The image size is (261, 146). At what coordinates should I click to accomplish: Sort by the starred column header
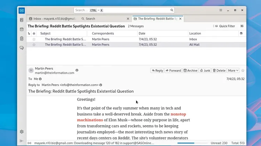pos(34,33)
